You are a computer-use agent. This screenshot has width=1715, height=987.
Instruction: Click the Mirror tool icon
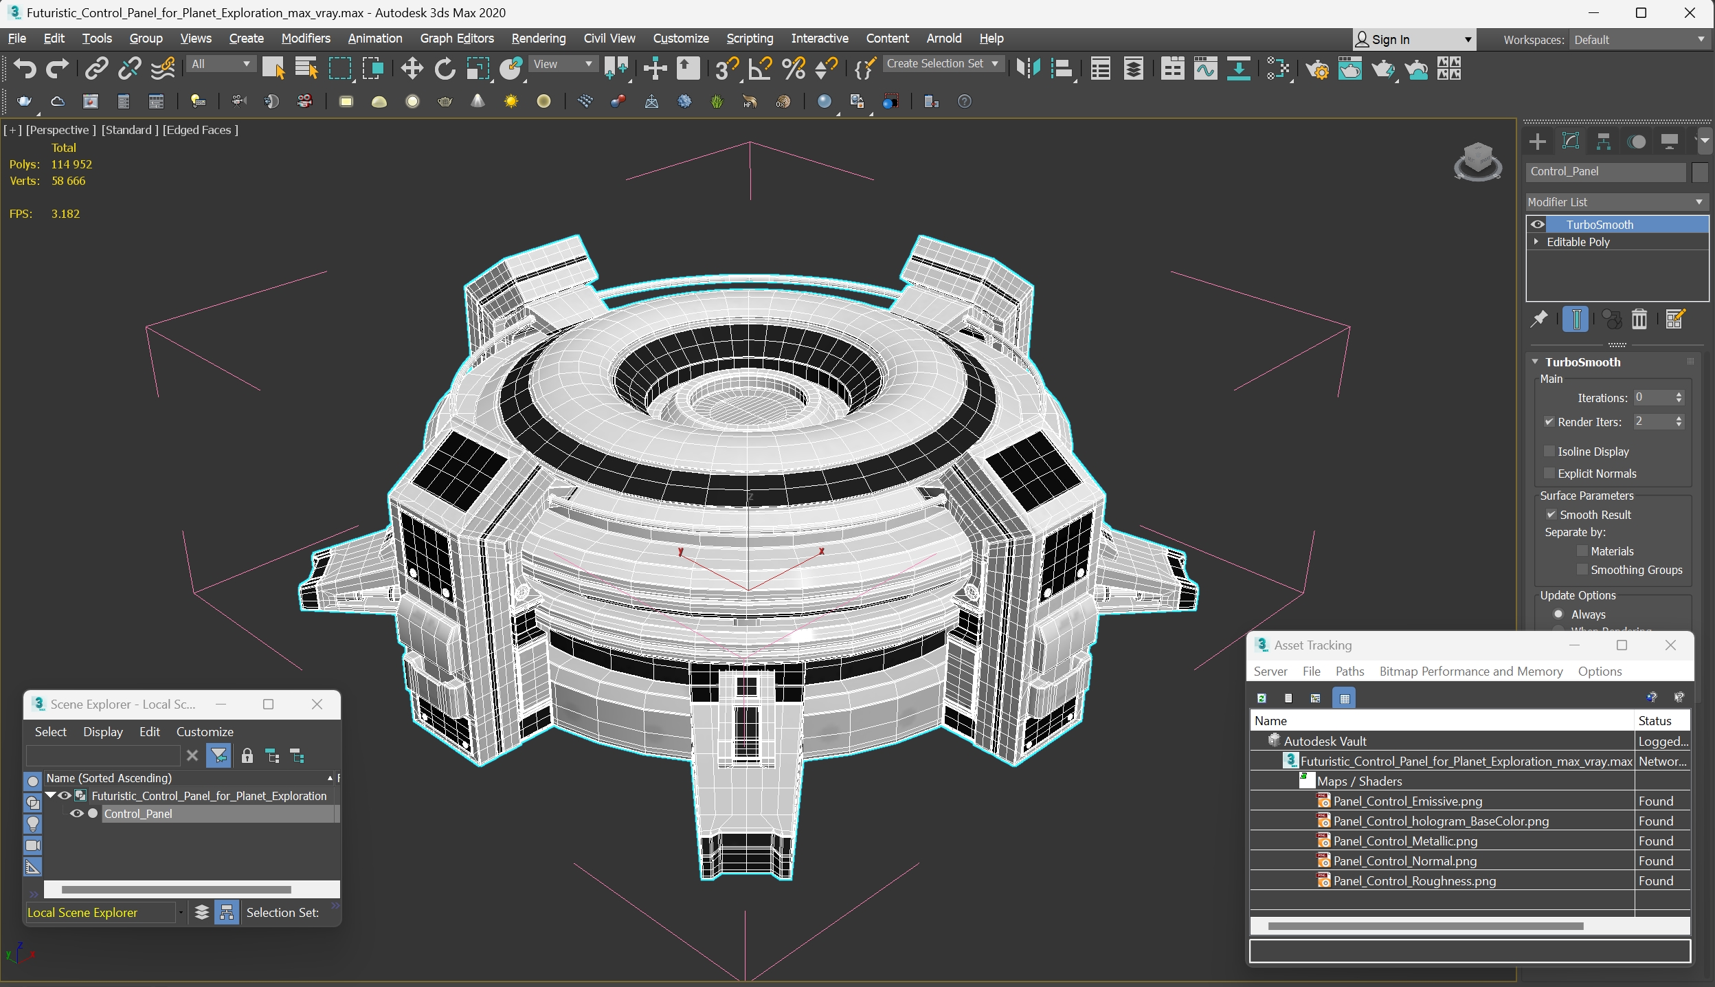[1028, 68]
